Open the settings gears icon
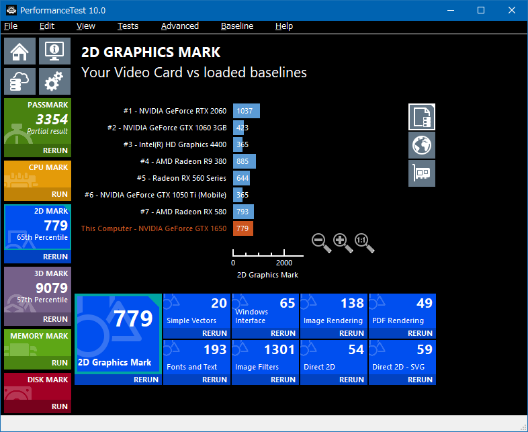The width and height of the screenshot is (528, 432). [54, 81]
